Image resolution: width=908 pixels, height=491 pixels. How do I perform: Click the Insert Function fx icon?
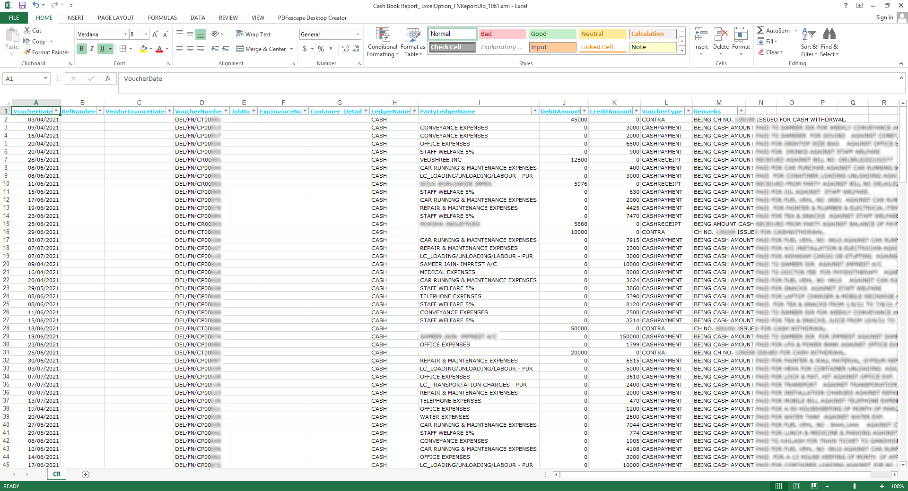108,79
